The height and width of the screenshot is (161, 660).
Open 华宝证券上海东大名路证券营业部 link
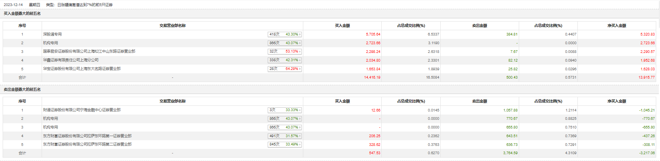[x=82, y=69]
